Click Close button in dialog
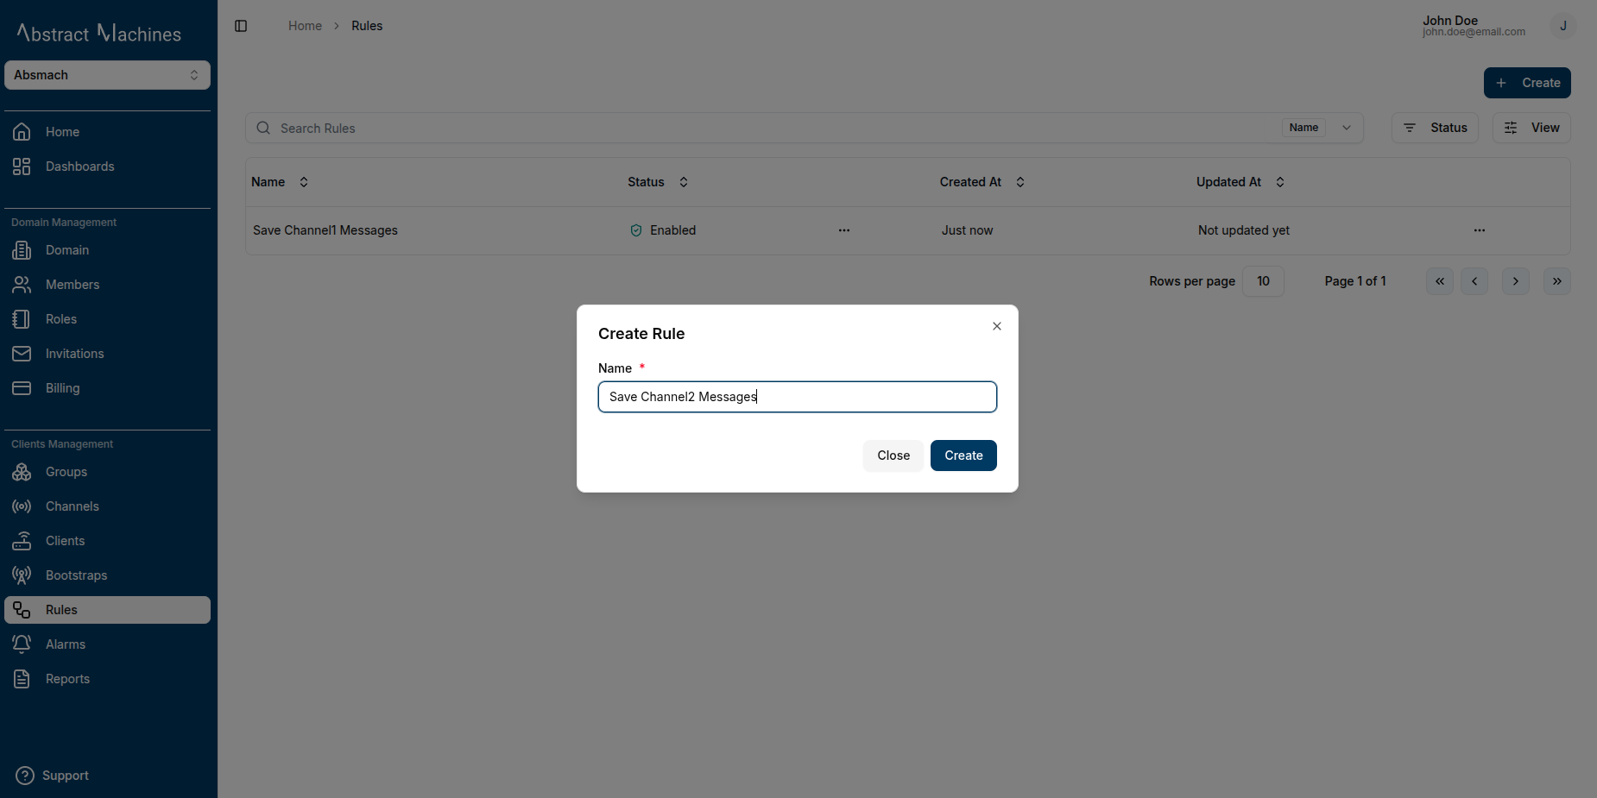The width and height of the screenshot is (1597, 798). tap(893, 456)
